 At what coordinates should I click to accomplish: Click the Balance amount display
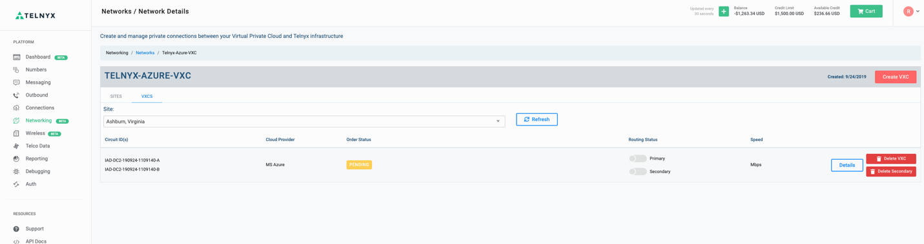click(x=749, y=14)
